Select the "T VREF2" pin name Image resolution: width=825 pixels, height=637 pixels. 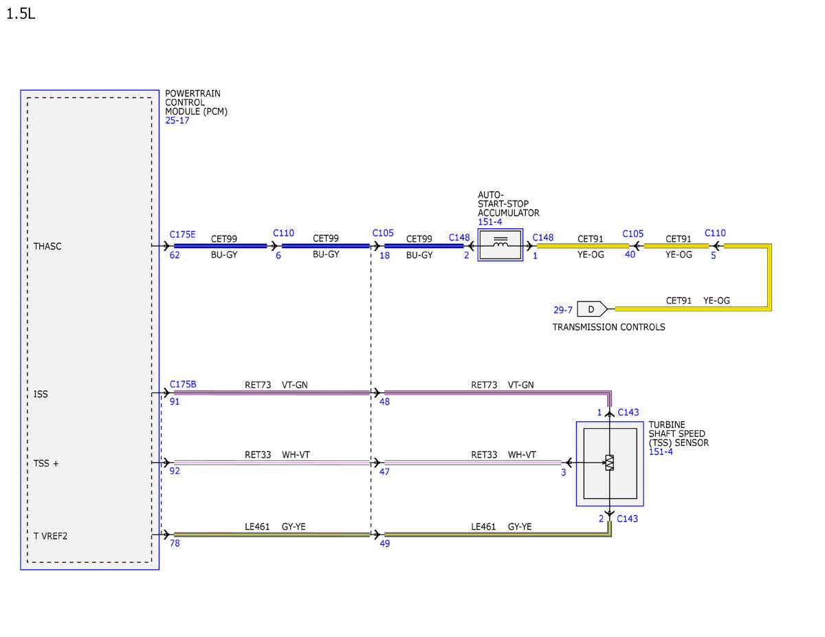[50, 536]
